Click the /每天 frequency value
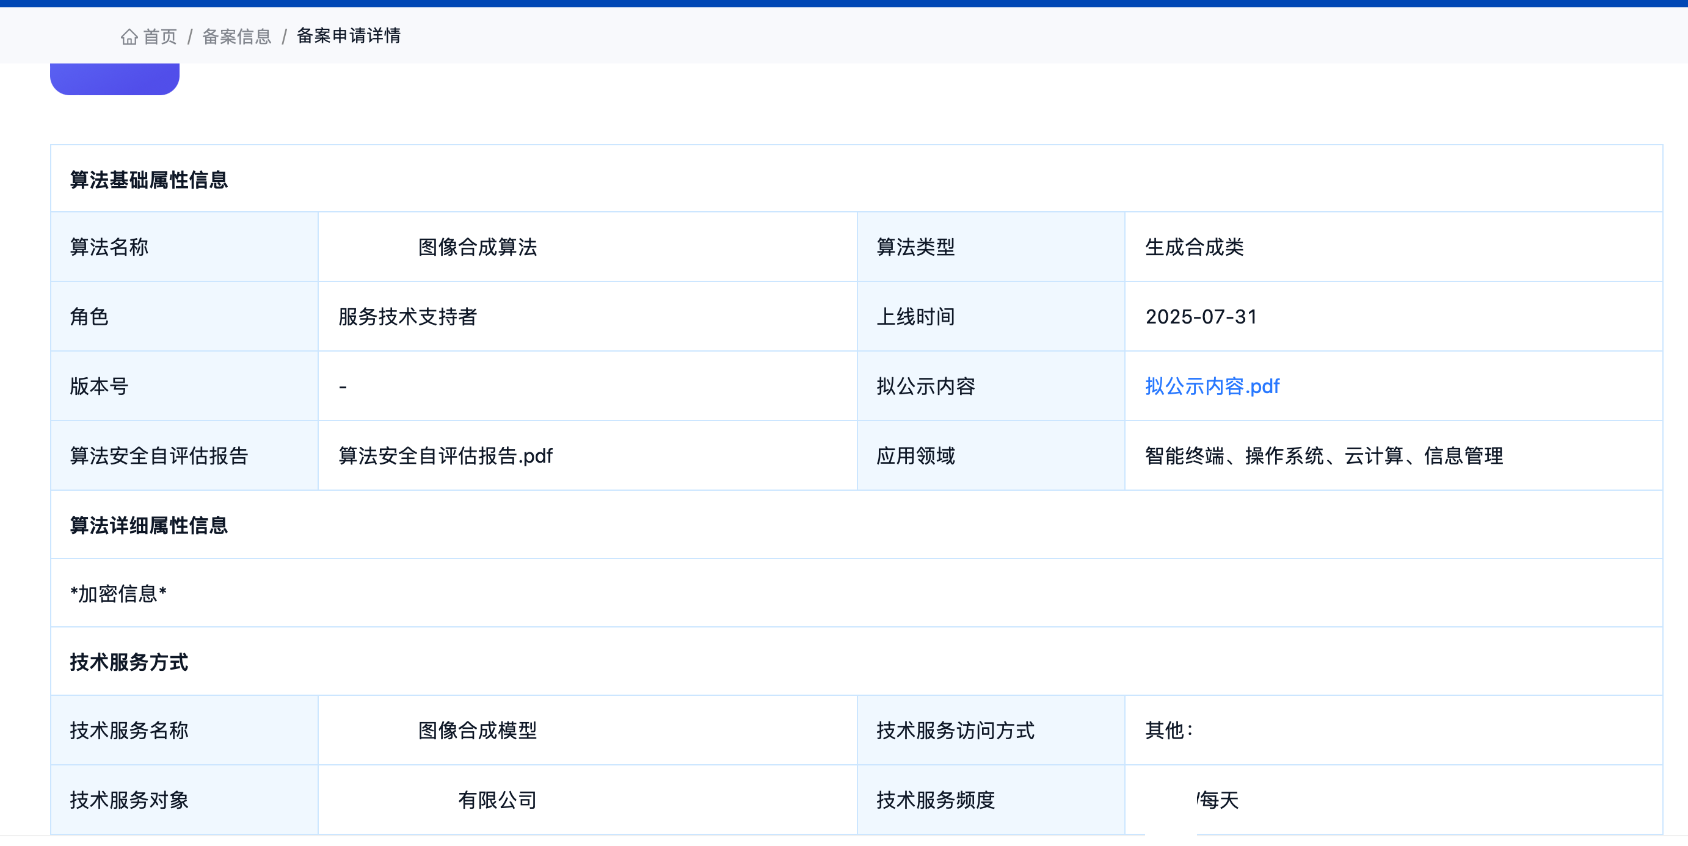 coord(1218,800)
